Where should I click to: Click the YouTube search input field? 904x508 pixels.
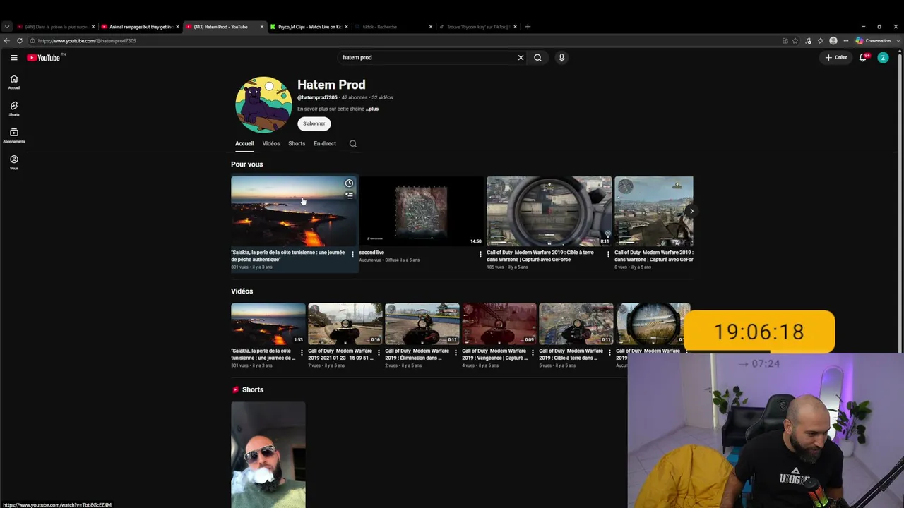click(427, 58)
